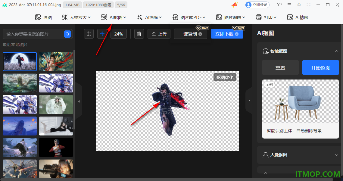
Task: Select the woman lying down thumbnail
Action: 56,126
